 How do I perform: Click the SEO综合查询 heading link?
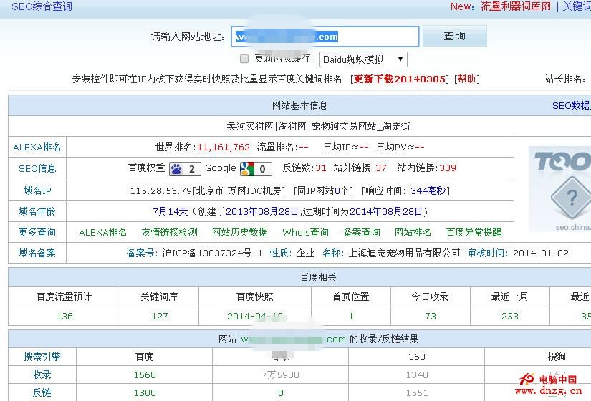[42, 6]
